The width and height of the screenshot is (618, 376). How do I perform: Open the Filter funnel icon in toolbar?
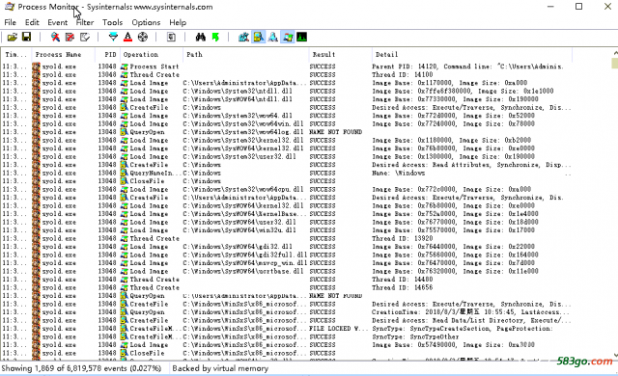(113, 38)
